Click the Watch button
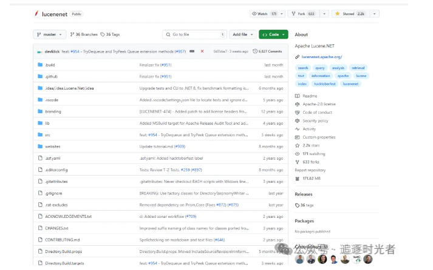This screenshot has height=270, width=433. click(264, 14)
